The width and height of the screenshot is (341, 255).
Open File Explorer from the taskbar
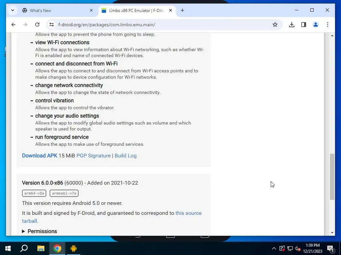[x=41, y=248]
